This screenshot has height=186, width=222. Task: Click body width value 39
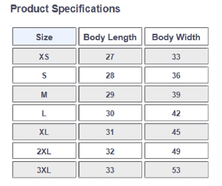pos(176,94)
